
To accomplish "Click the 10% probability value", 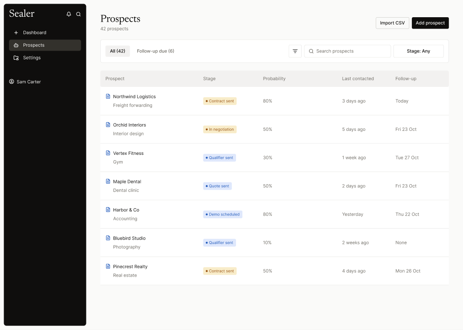I will [267, 243].
